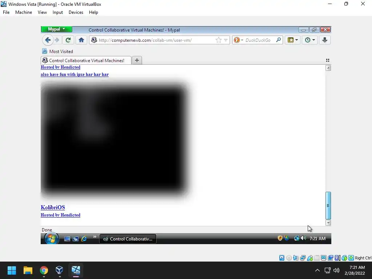372x279 pixels.
Task: Select the Control Collaborative Virtual Machines tab
Action: point(86,61)
